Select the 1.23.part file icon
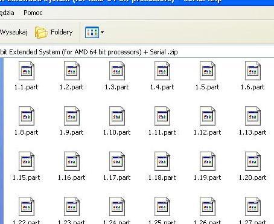274x224 pixels. 72,206
